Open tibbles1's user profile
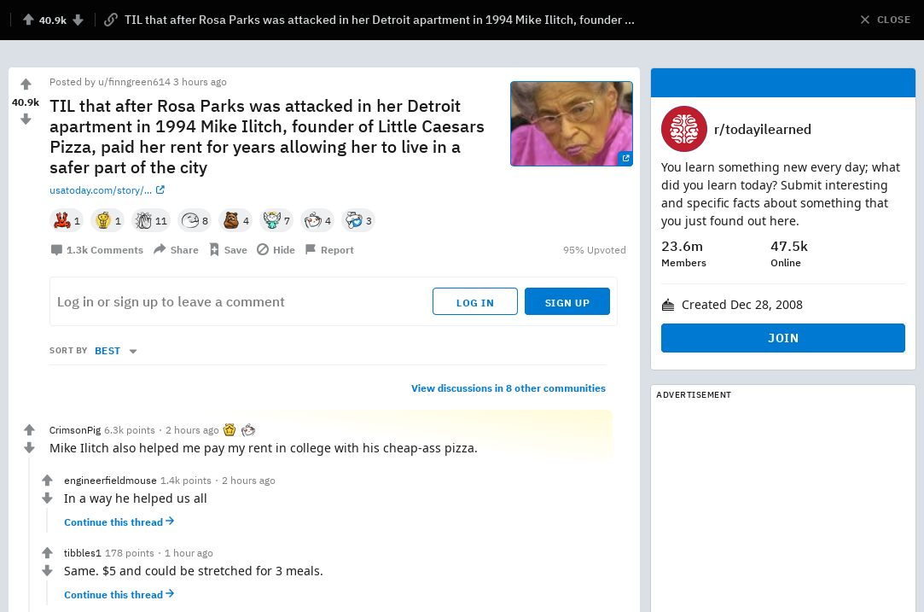This screenshot has width=924, height=612. (83, 553)
